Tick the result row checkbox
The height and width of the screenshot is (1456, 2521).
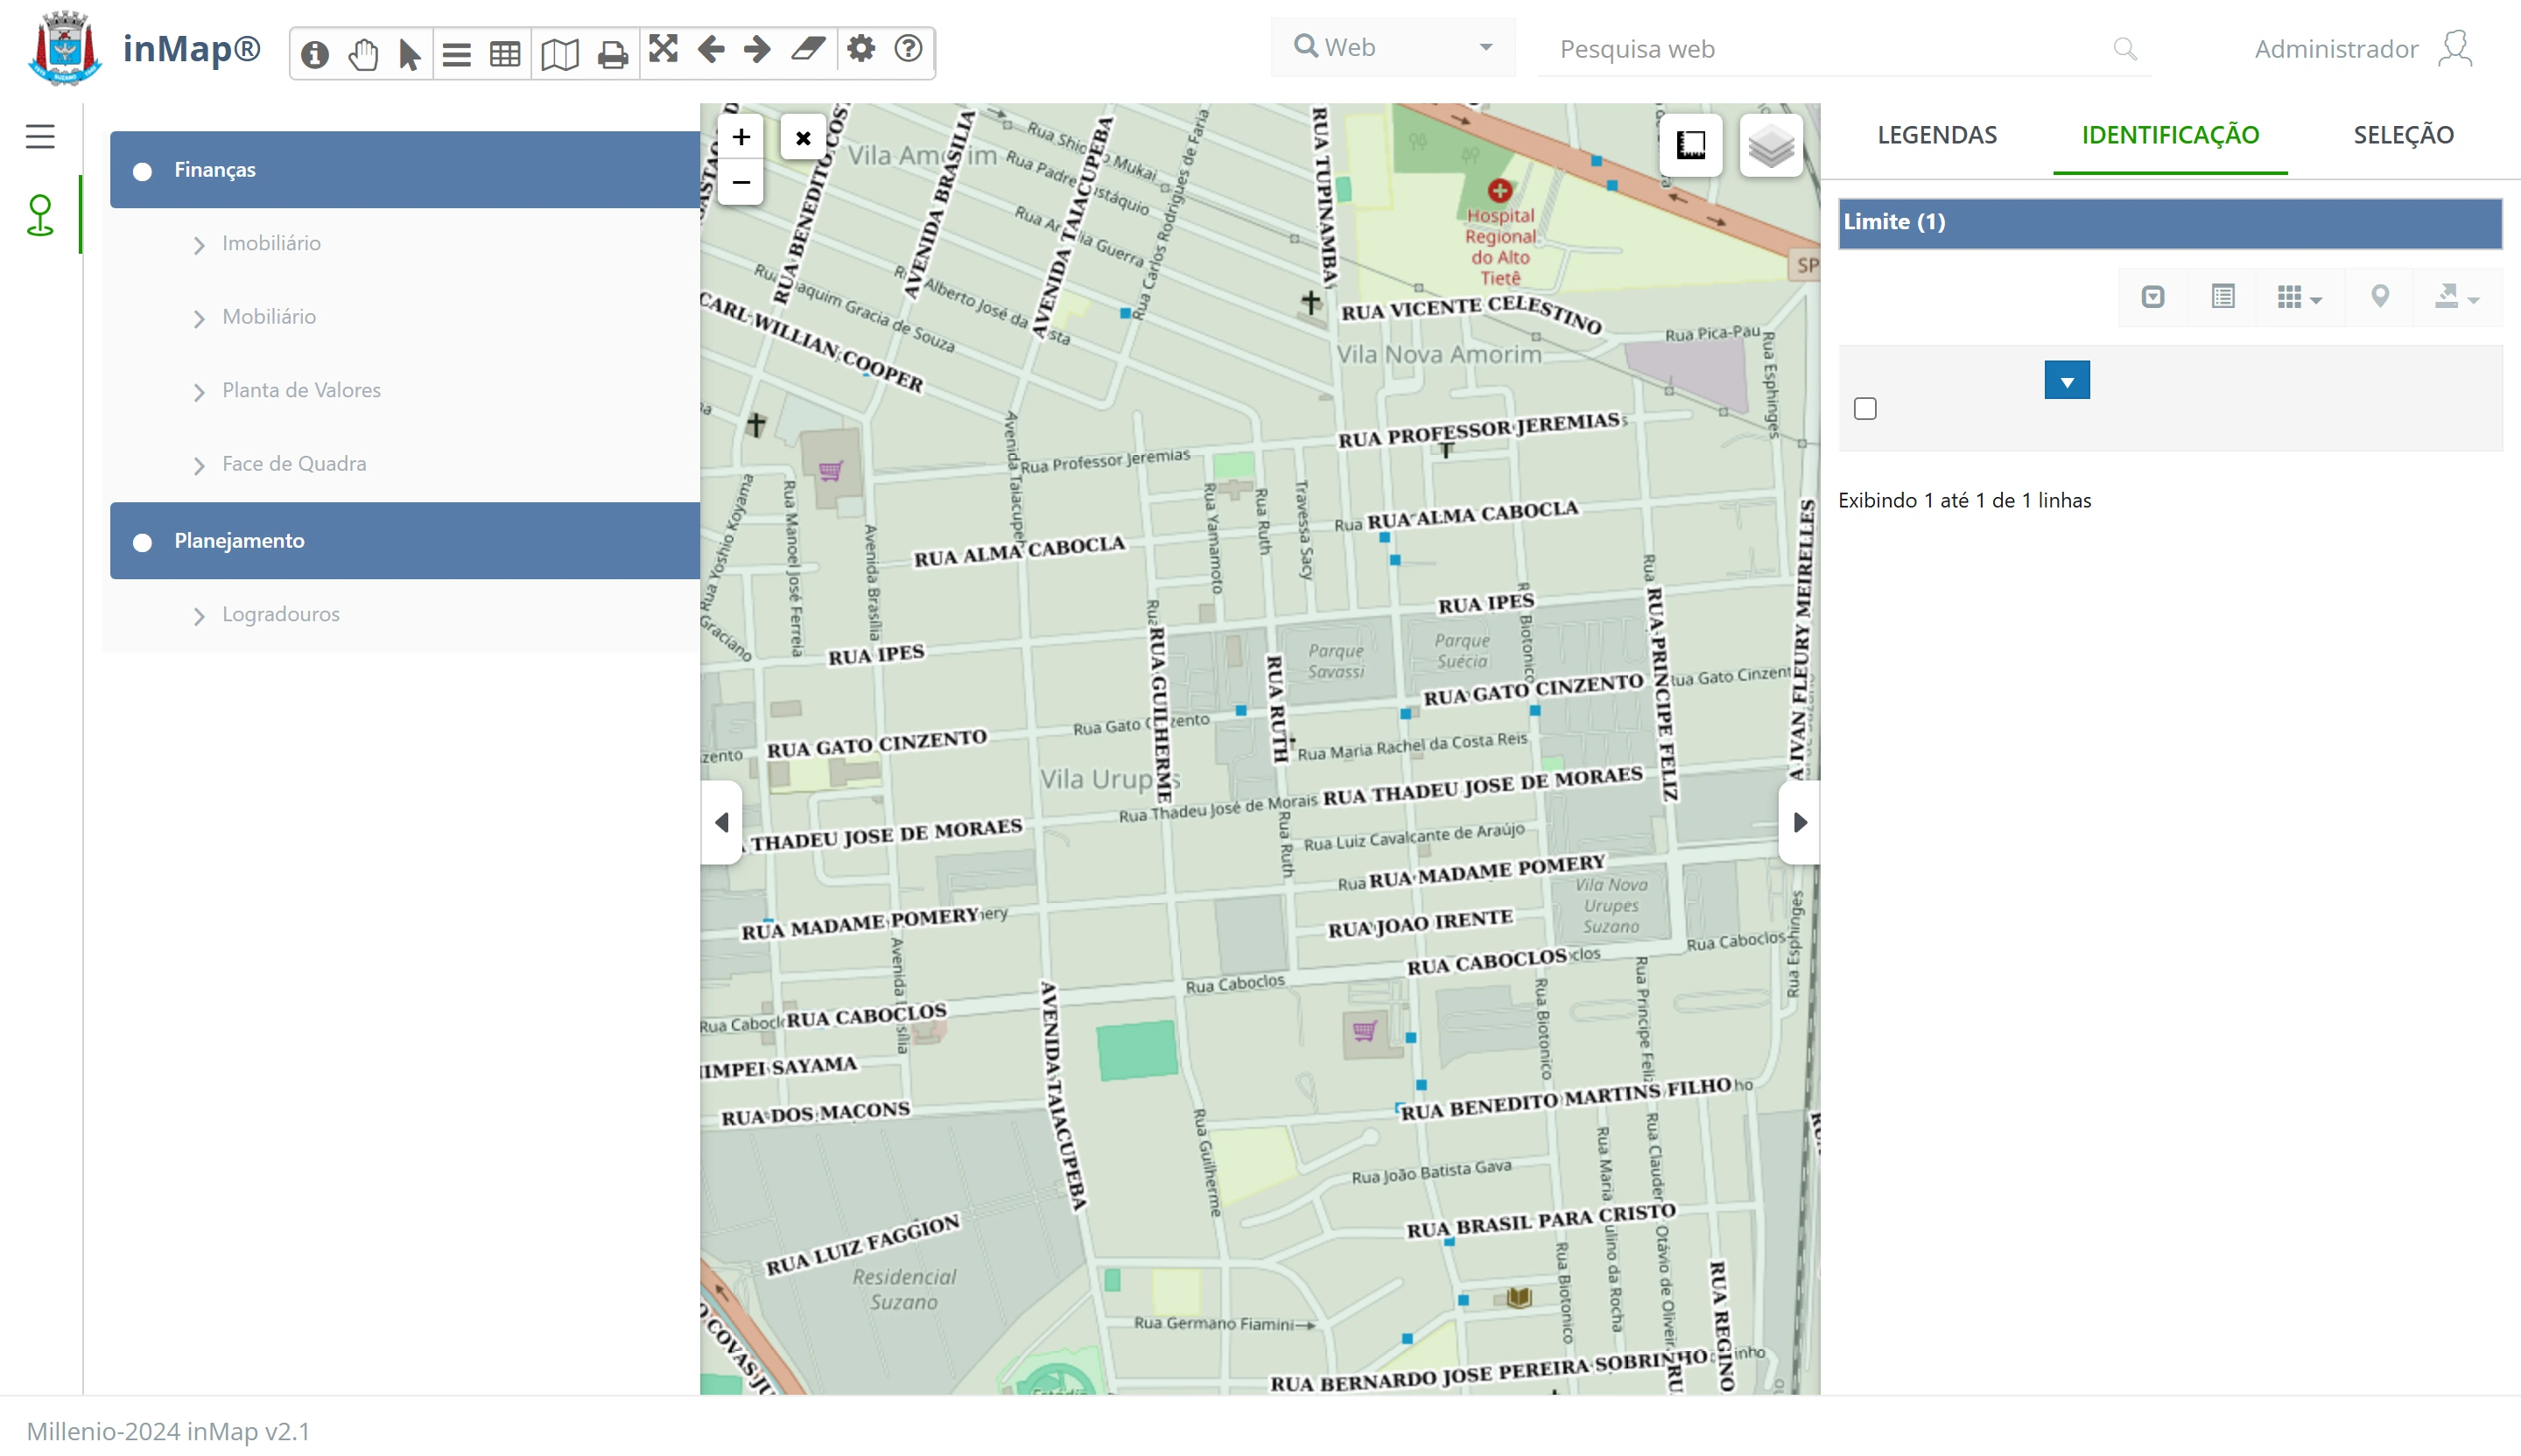click(x=1864, y=408)
